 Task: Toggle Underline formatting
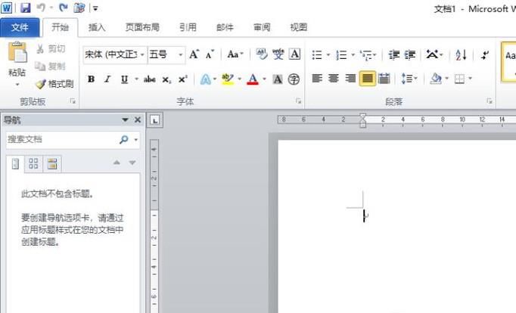coord(124,79)
